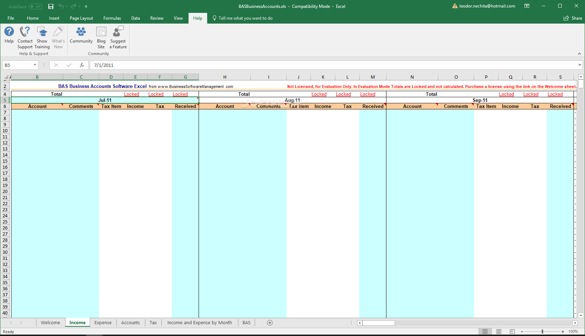The image size is (585, 336).
Task: Open the Name Box dropdown
Action: 35,65
